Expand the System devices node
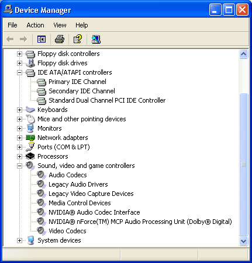This screenshot has width=252, height=263. pos(19,240)
